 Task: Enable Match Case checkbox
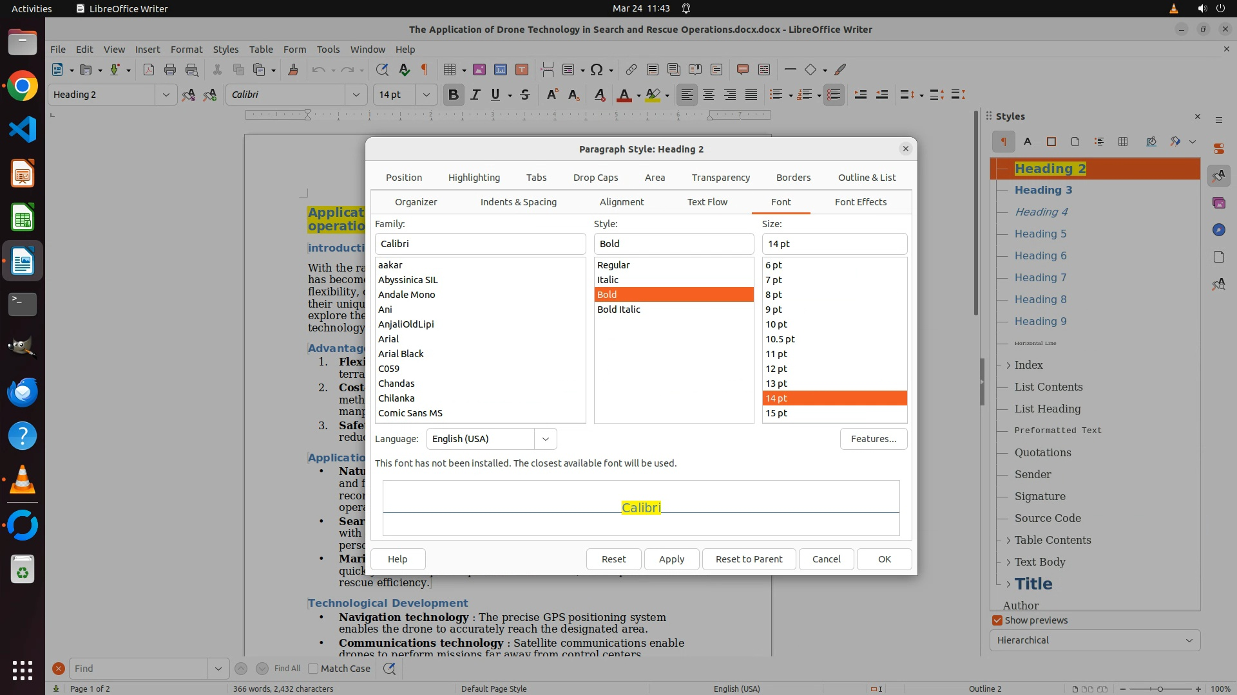[313, 669]
